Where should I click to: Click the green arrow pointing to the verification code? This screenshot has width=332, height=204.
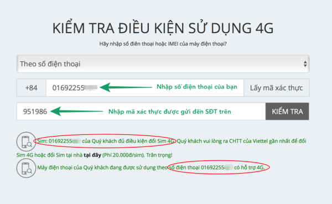click(x=76, y=111)
